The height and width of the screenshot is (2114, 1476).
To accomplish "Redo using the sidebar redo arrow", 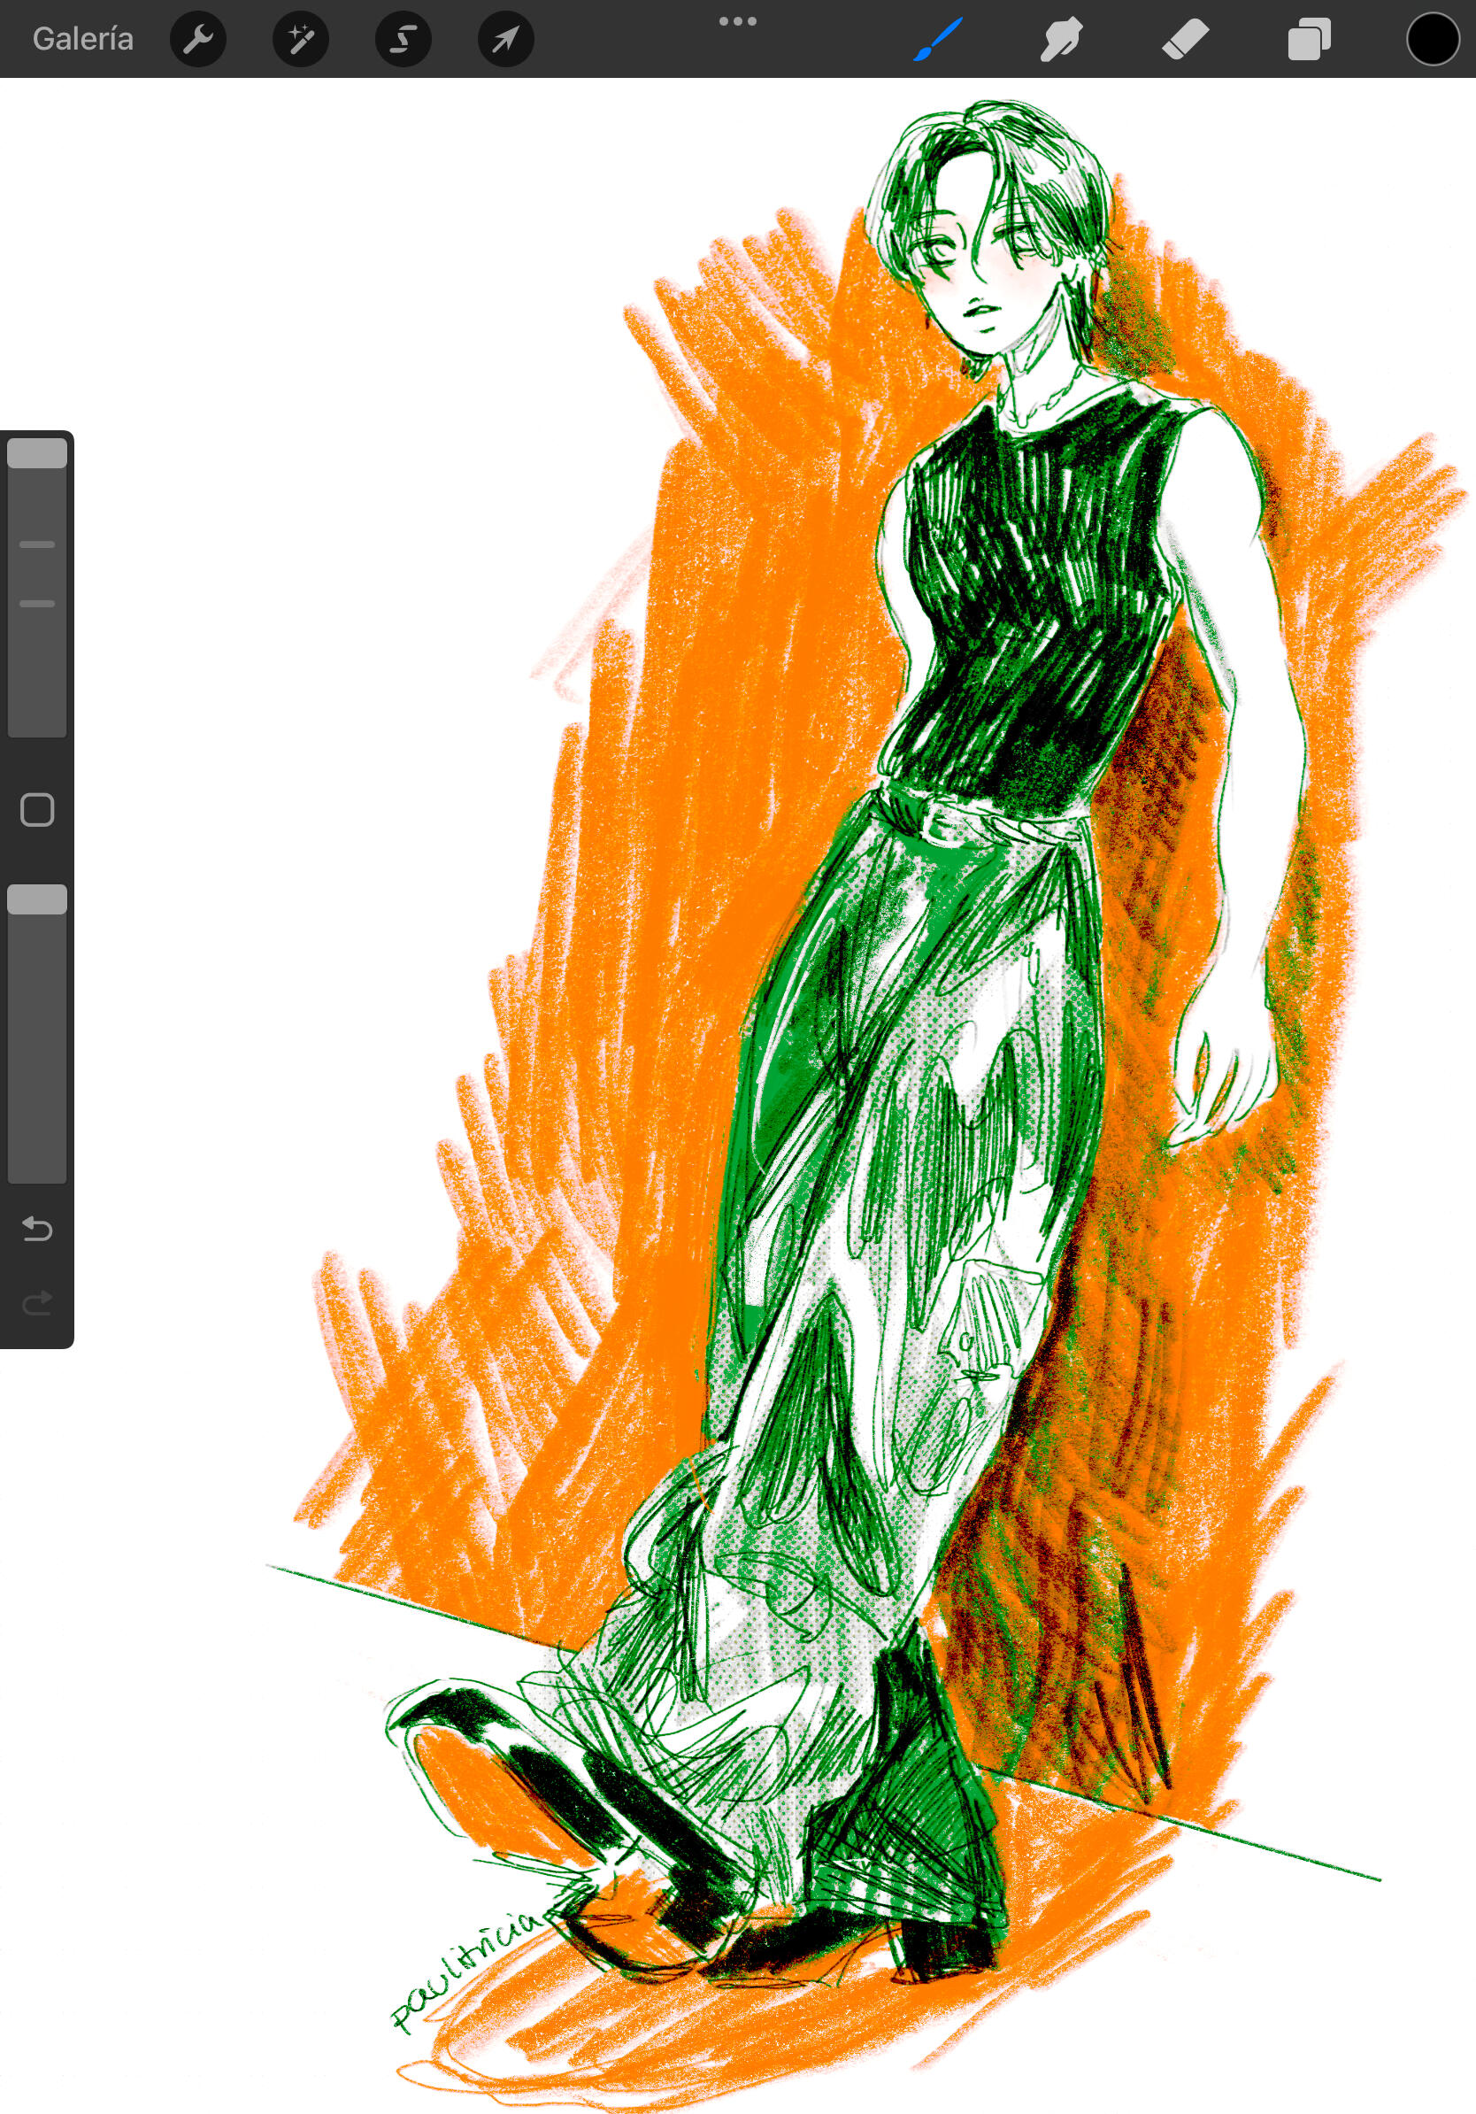I will [37, 1302].
